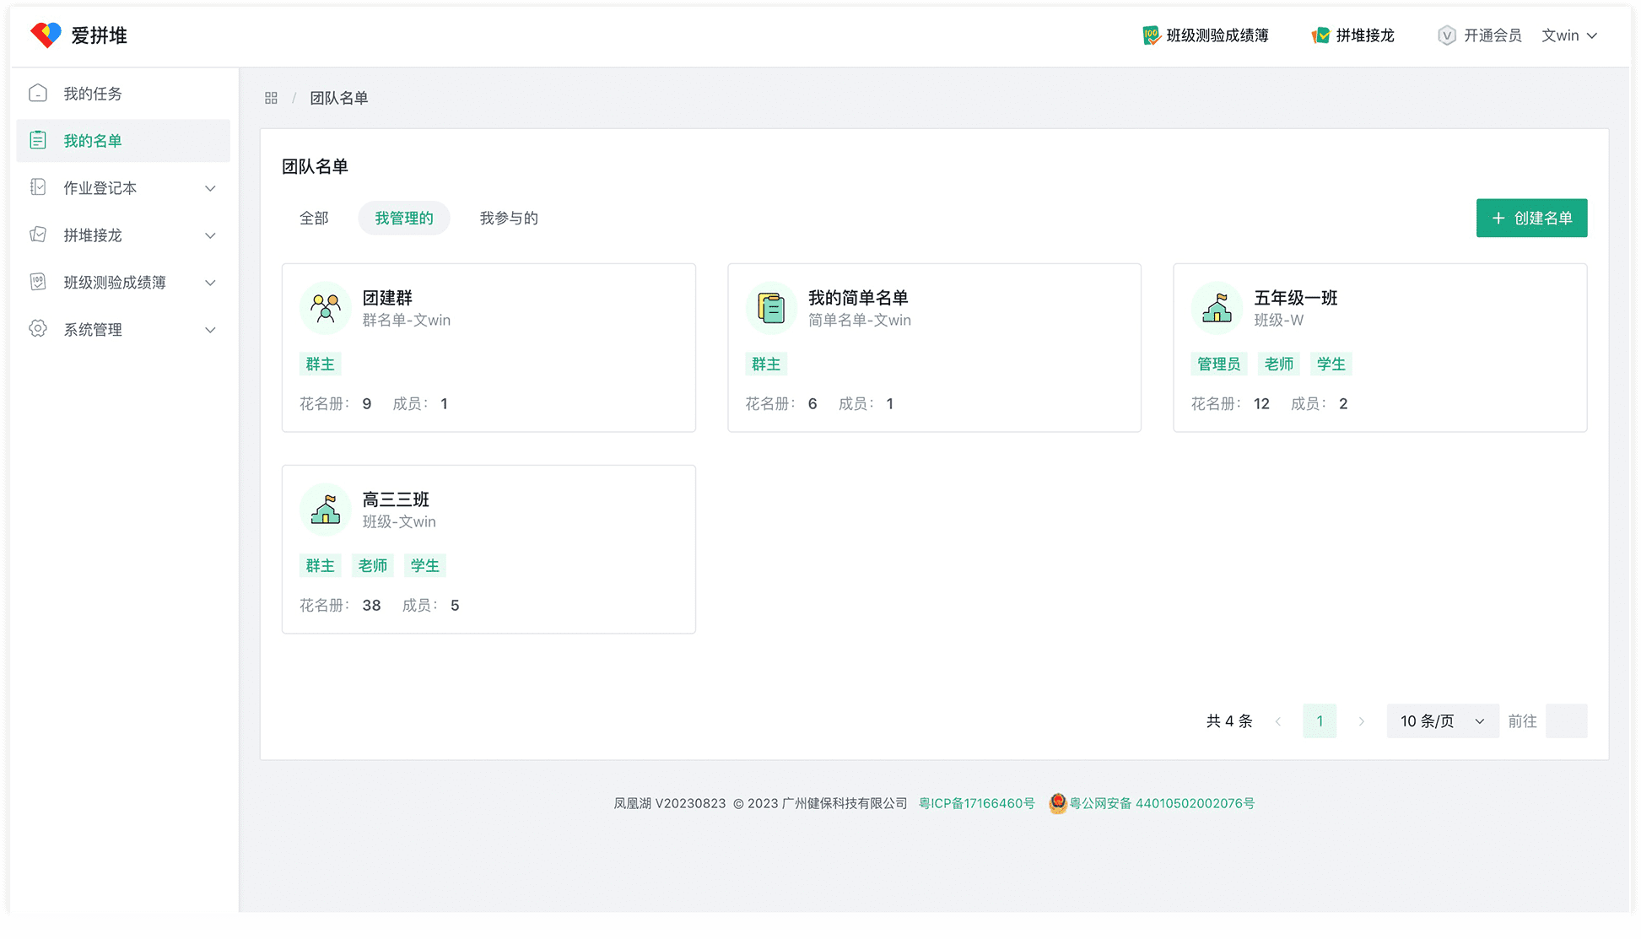1641x939 pixels.
Task: Switch to the 全部 tab
Action: tap(314, 219)
